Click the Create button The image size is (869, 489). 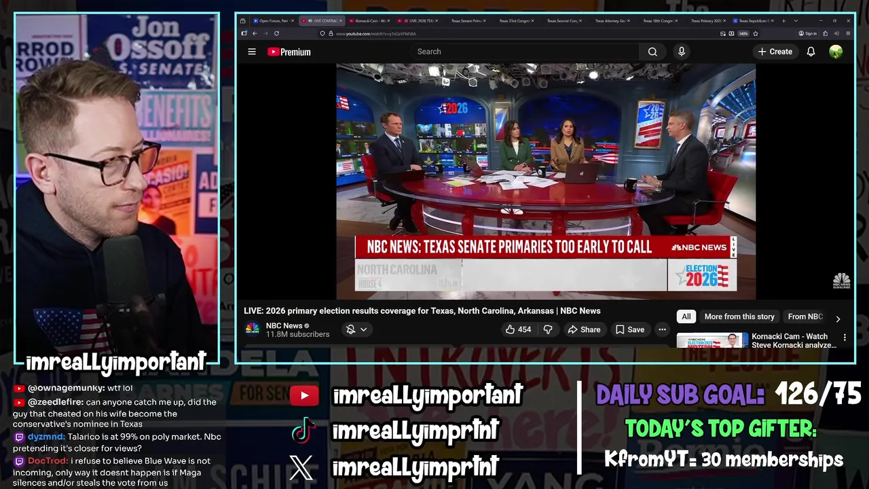click(775, 52)
